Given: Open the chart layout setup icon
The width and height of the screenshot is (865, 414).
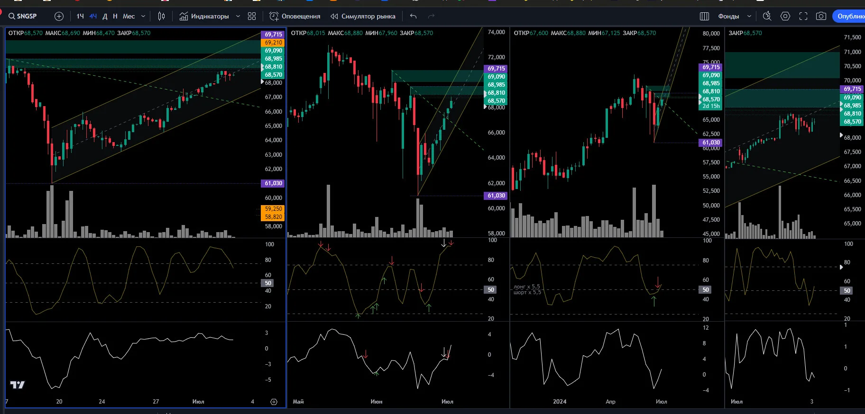Looking at the screenshot, I should (704, 16).
